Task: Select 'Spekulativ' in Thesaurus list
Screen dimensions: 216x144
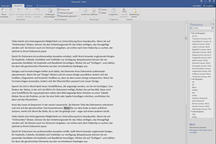Action: 202,52
